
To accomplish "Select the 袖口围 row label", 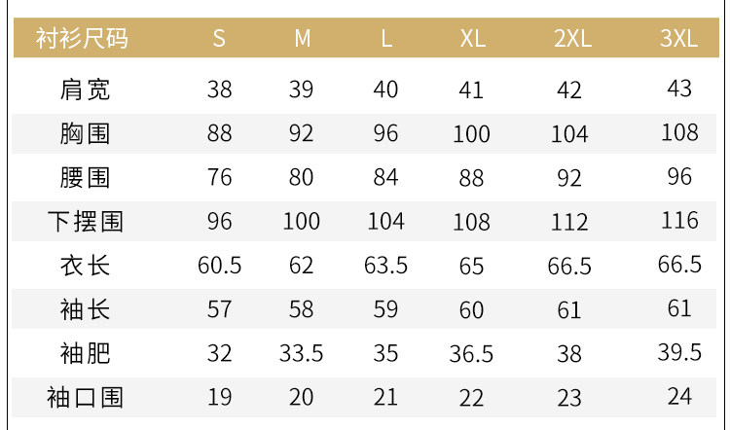I will 86,397.
